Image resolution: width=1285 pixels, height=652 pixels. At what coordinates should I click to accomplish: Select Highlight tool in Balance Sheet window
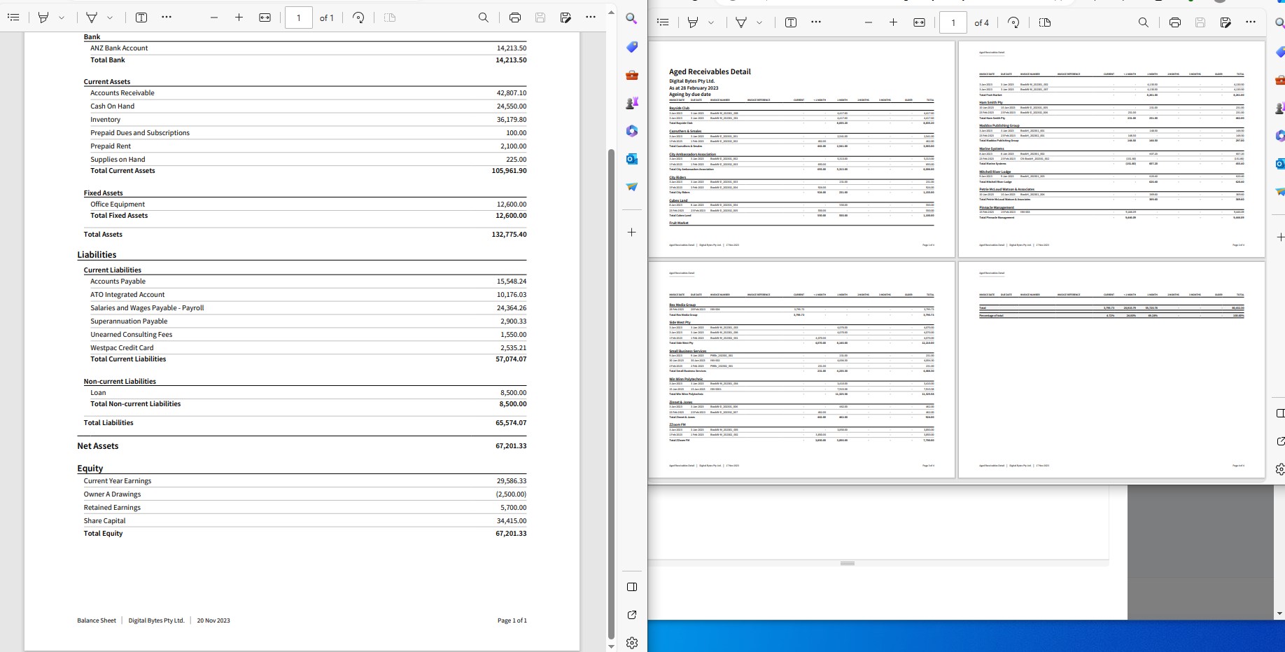[x=43, y=18]
